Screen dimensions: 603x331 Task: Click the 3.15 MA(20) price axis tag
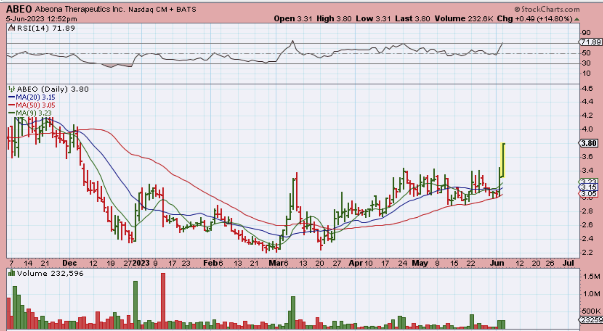pyautogui.click(x=588, y=187)
